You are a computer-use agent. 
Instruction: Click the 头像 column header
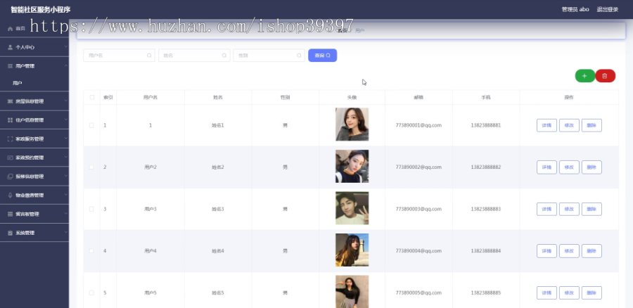click(x=352, y=97)
